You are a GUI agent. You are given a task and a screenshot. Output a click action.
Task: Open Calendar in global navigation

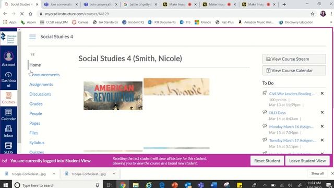[x=8, y=114]
